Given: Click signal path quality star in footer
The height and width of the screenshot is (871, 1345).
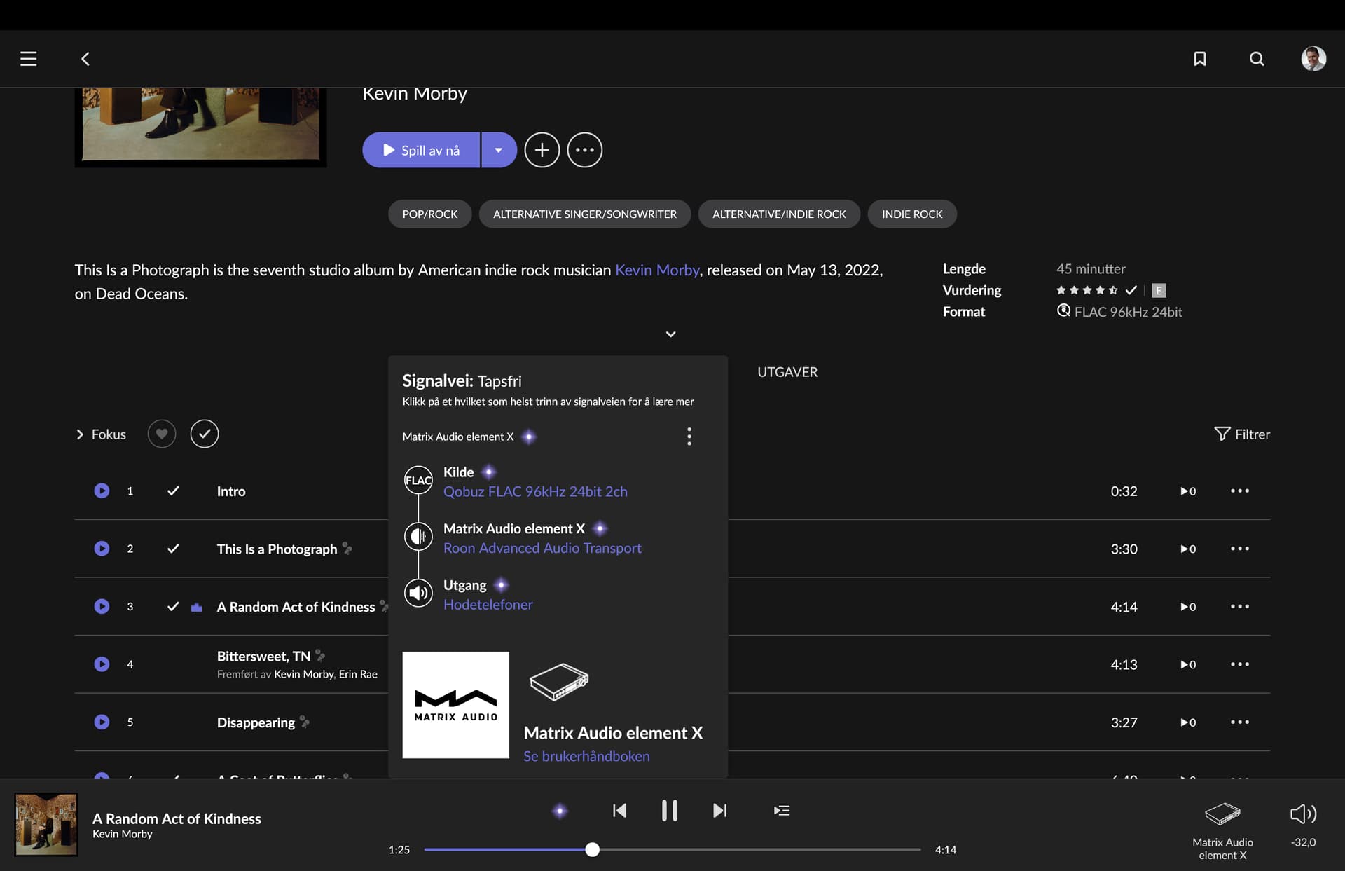Looking at the screenshot, I should click(x=560, y=811).
